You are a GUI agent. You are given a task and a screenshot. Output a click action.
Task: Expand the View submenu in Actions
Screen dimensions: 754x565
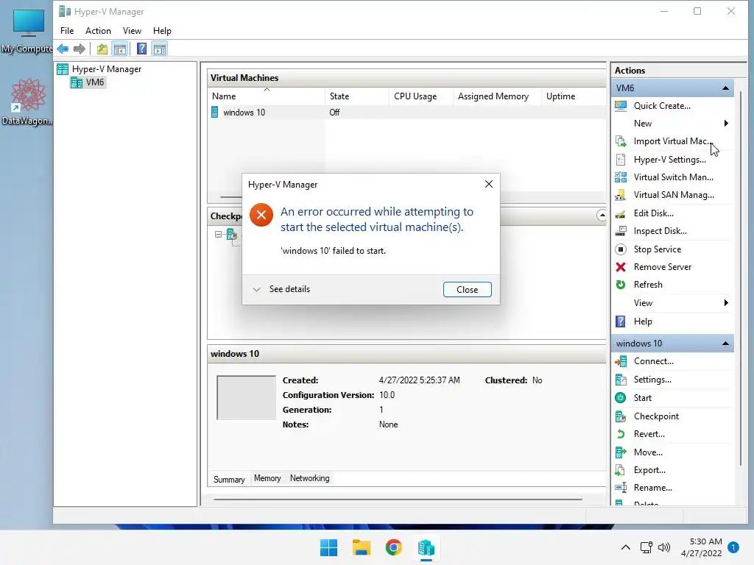tap(726, 302)
